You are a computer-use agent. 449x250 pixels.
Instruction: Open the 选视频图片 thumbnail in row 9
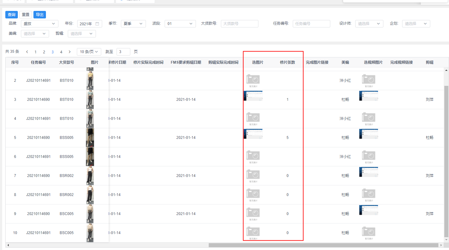(x=368, y=210)
